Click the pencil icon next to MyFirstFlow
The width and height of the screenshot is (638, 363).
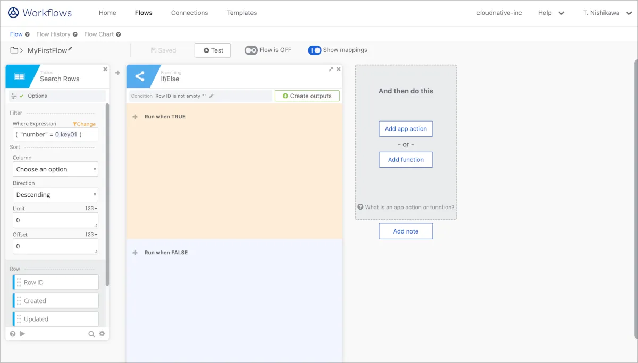point(70,49)
